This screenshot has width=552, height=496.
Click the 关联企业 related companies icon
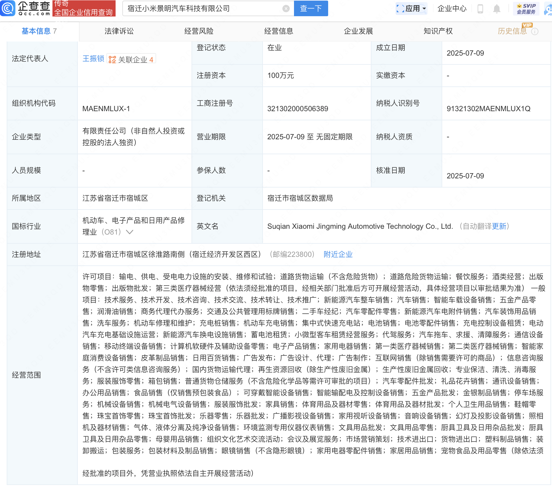pos(113,60)
